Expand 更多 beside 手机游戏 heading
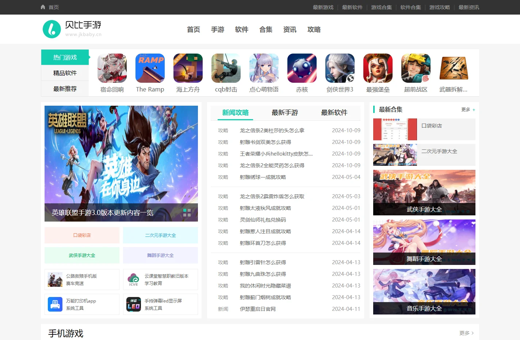The width and height of the screenshot is (520, 340). (x=466, y=333)
